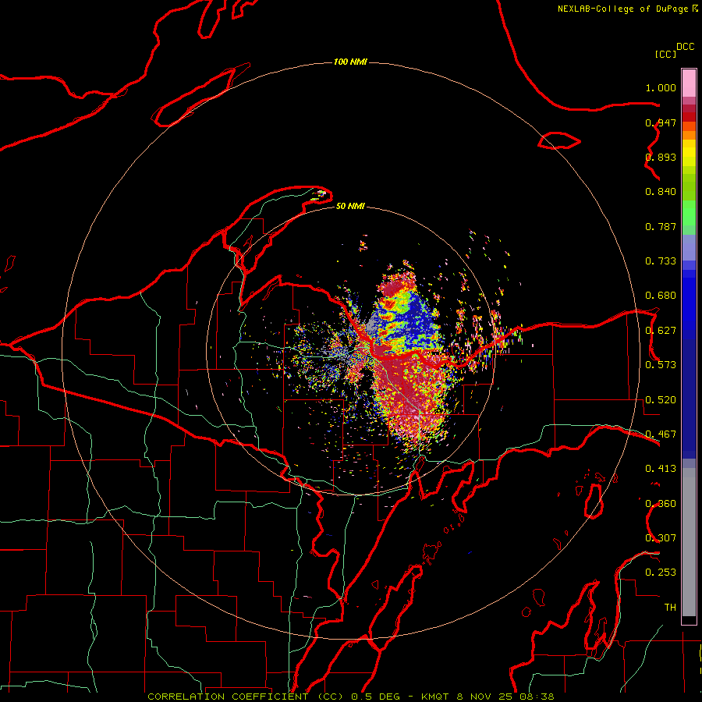Screen dimensions: 702x702
Task: Click the 0.520 scale value
Action: 661,400
